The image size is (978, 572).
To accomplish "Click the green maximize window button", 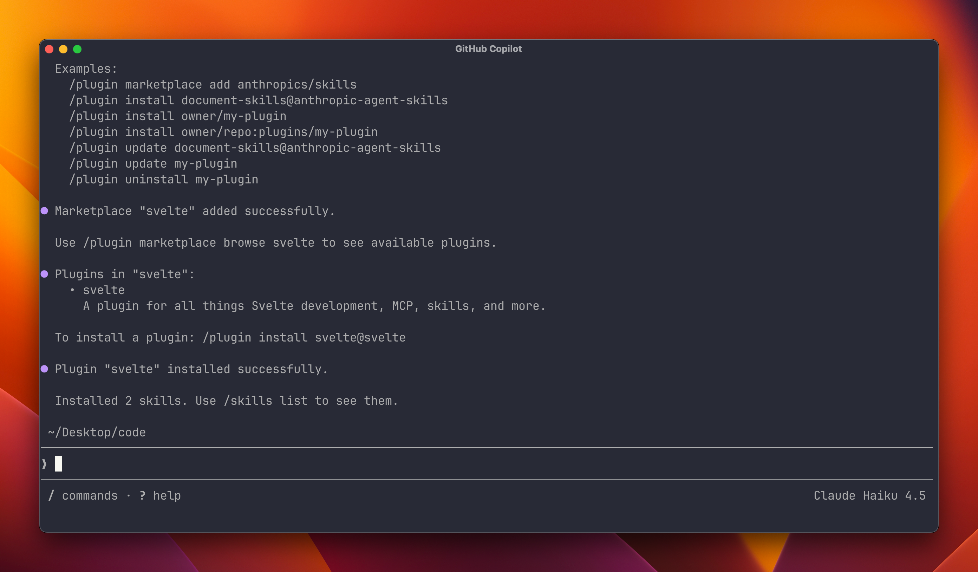I will [77, 49].
